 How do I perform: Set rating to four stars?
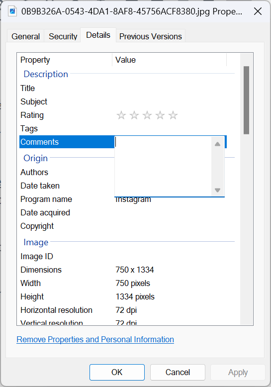coord(160,115)
